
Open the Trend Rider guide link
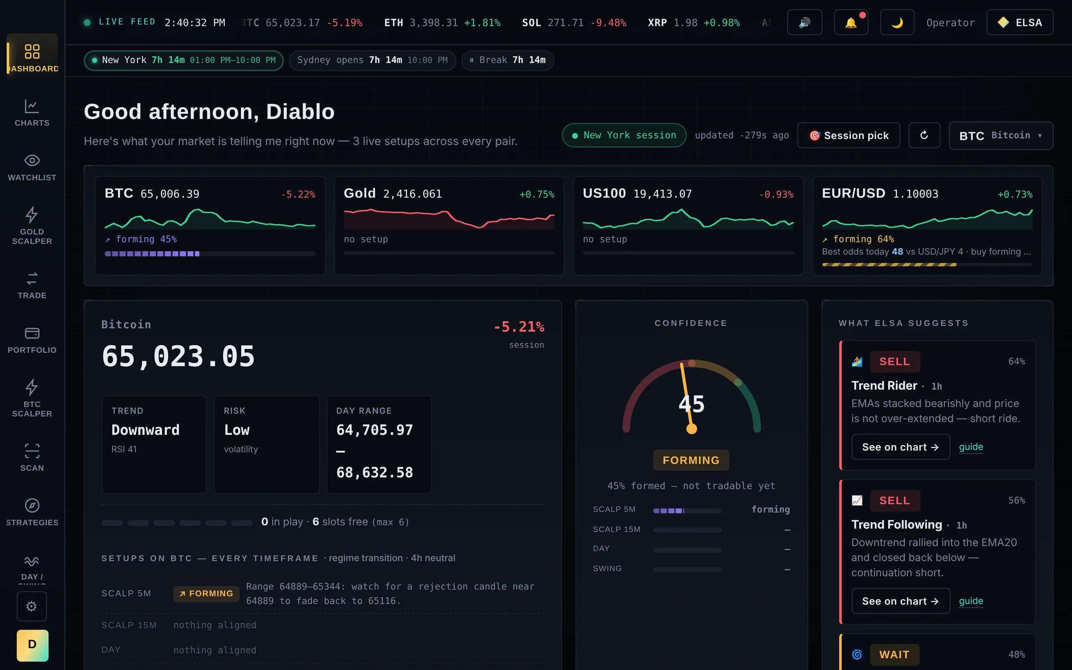click(971, 447)
